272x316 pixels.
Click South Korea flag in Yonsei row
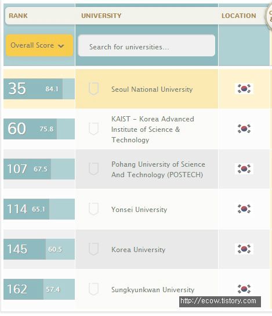pos(244,209)
